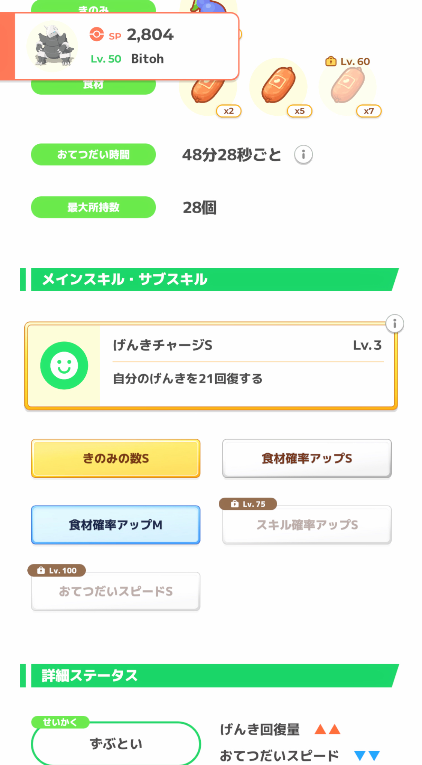This screenshot has height=765, width=422.
Task: Select the 食材確率アップM sub skill
Action: click(116, 525)
